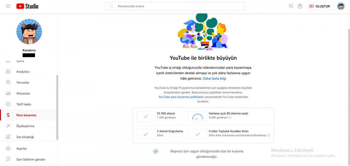Open Ayarlar settings in the sidebar
The width and height of the screenshot is (350, 166).
(28, 149)
